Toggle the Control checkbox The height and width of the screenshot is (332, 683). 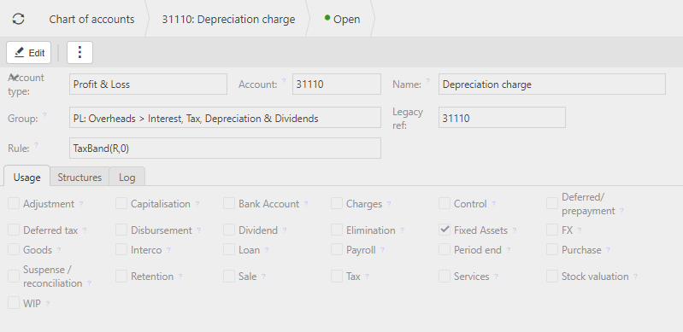pyautogui.click(x=445, y=203)
